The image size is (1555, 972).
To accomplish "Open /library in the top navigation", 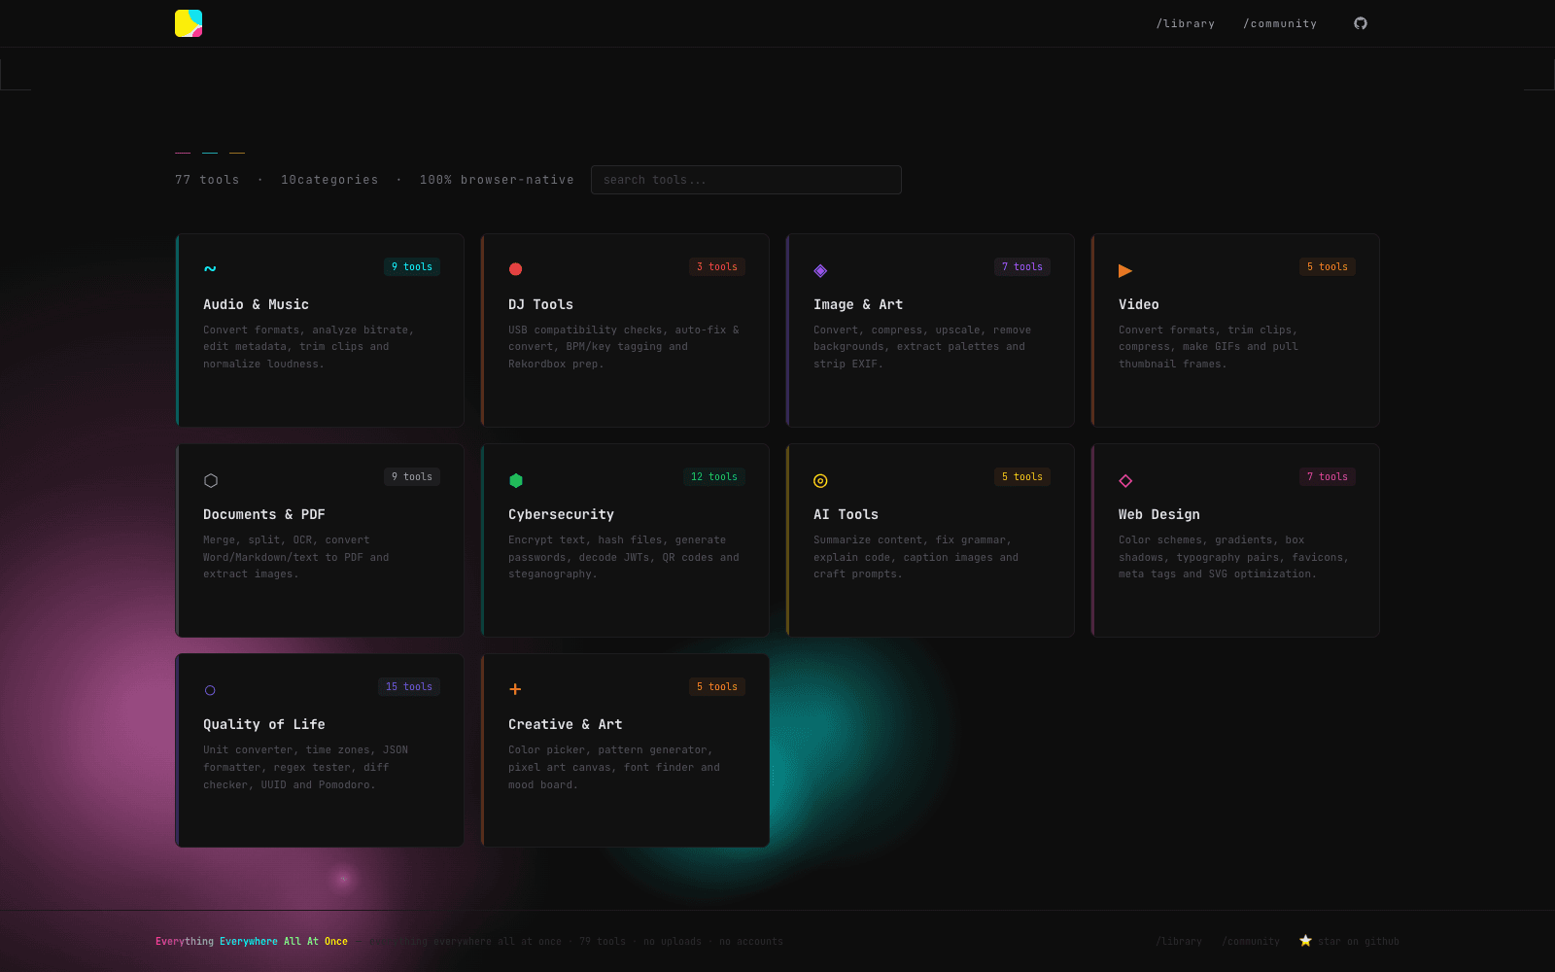I will [x=1186, y=23].
